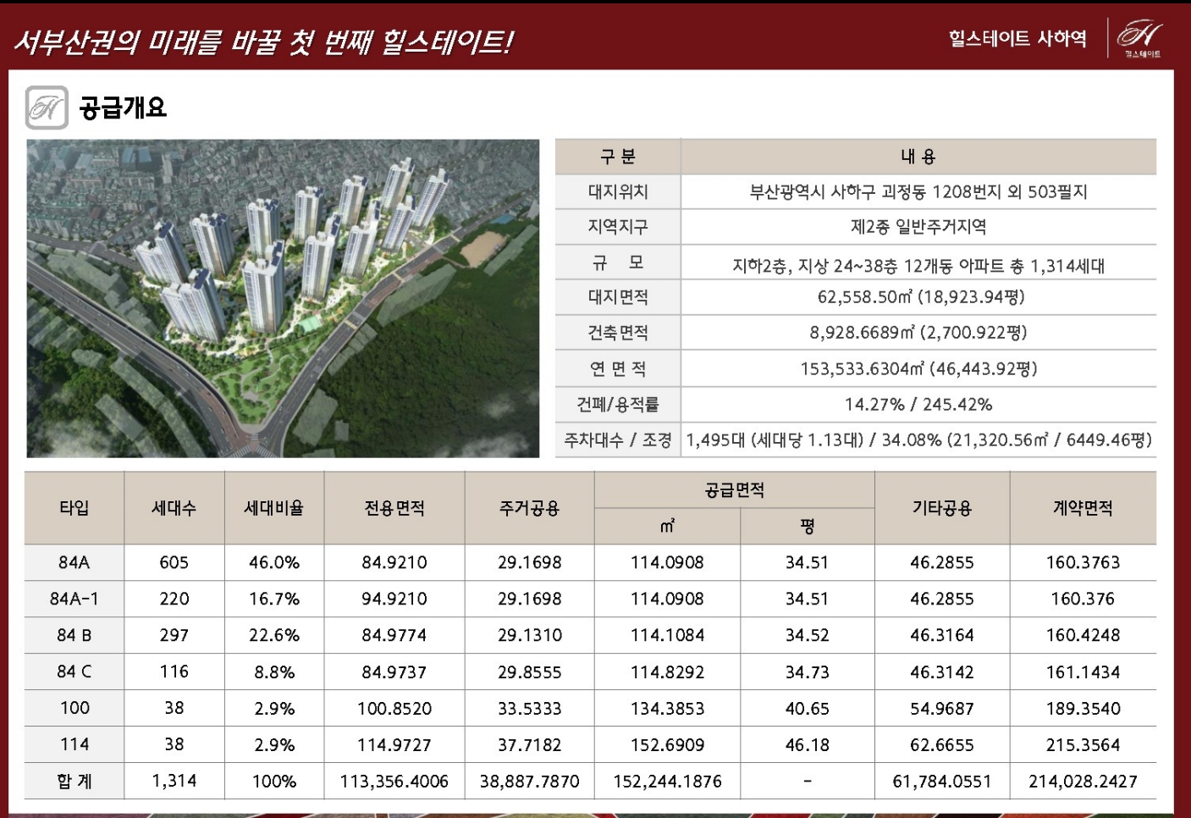Select the value 153,533.6304㎡ (46,443.92평)
Viewport: 1191px width, 818px height.
click(918, 369)
